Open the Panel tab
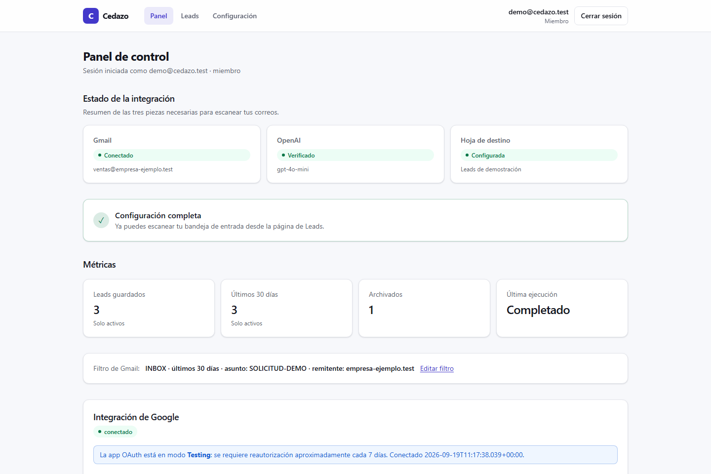This screenshot has width=711, height=474. [158, 16]
